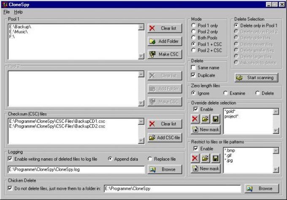
Task: Toggle Do not delete files checkbox
Action: point(54,189)
